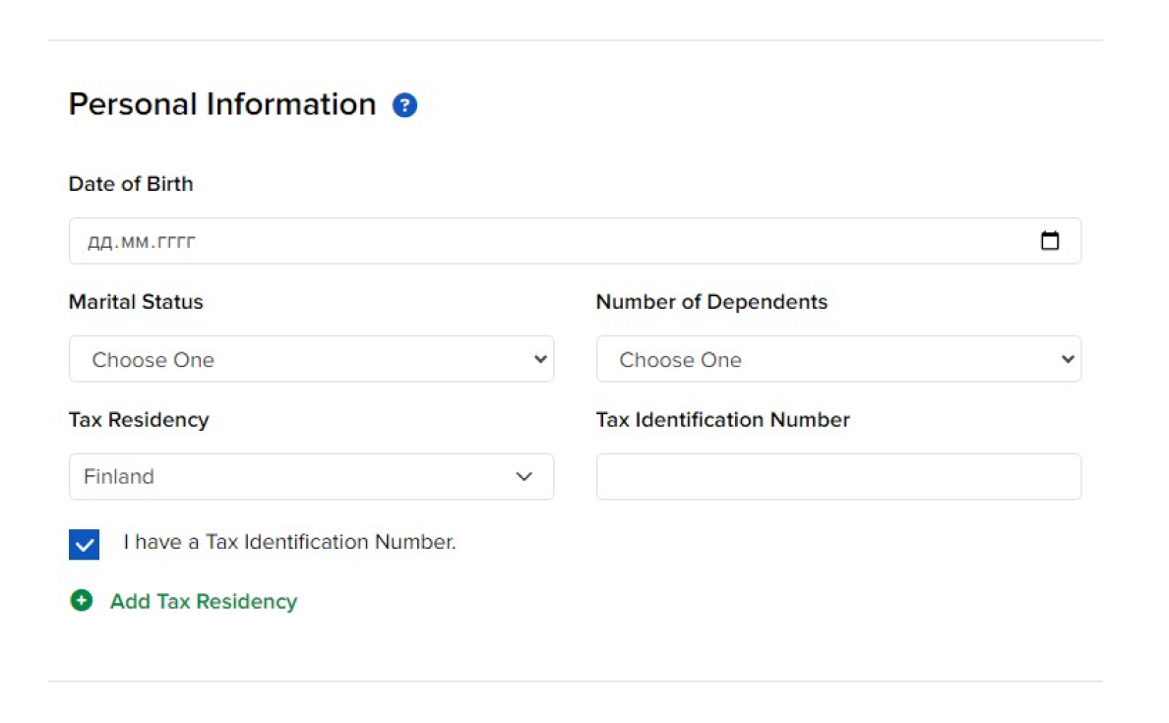Open the Tax Residency dropdown showing Finland

click(x=311, y=476)
